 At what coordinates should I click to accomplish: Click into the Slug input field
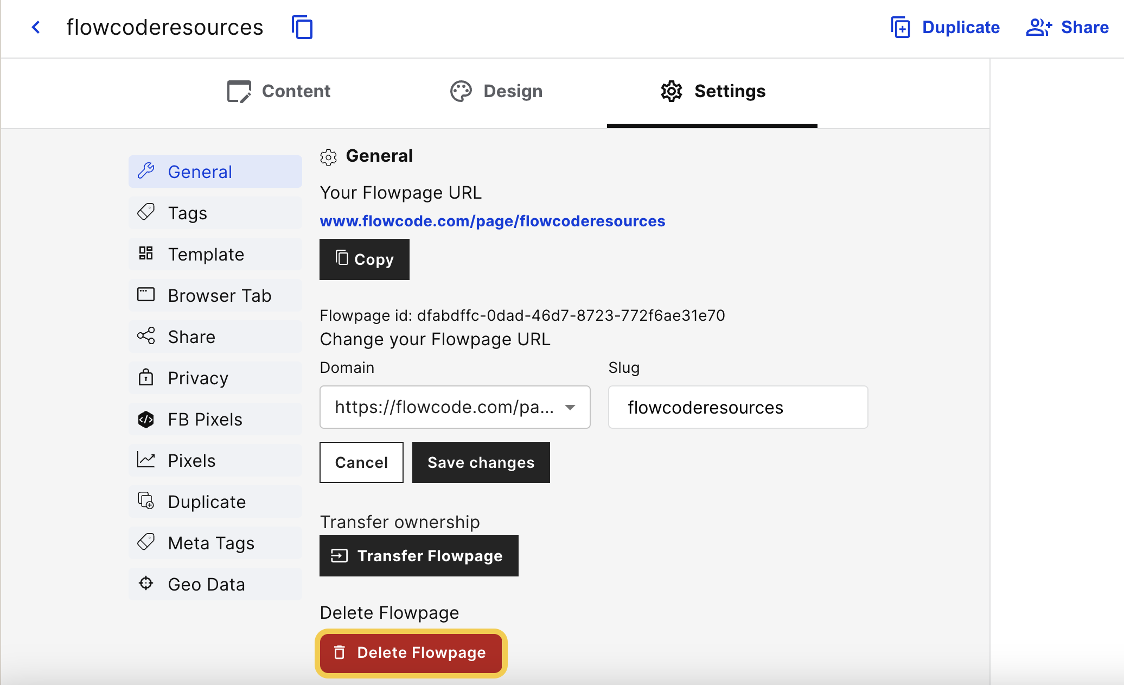point(738,407)
